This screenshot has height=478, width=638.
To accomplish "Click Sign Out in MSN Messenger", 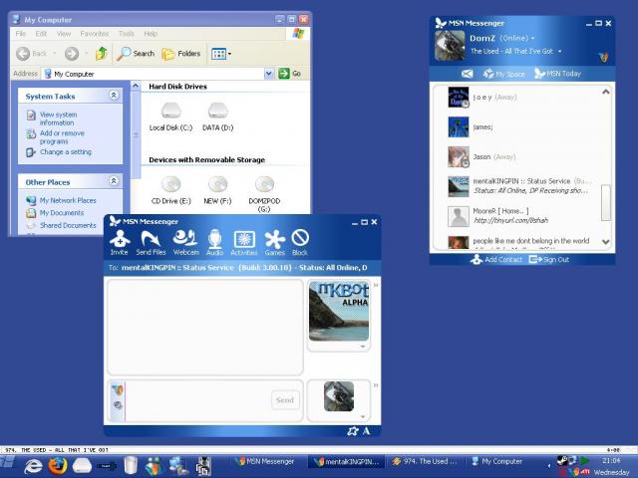I will click(549, 259).
